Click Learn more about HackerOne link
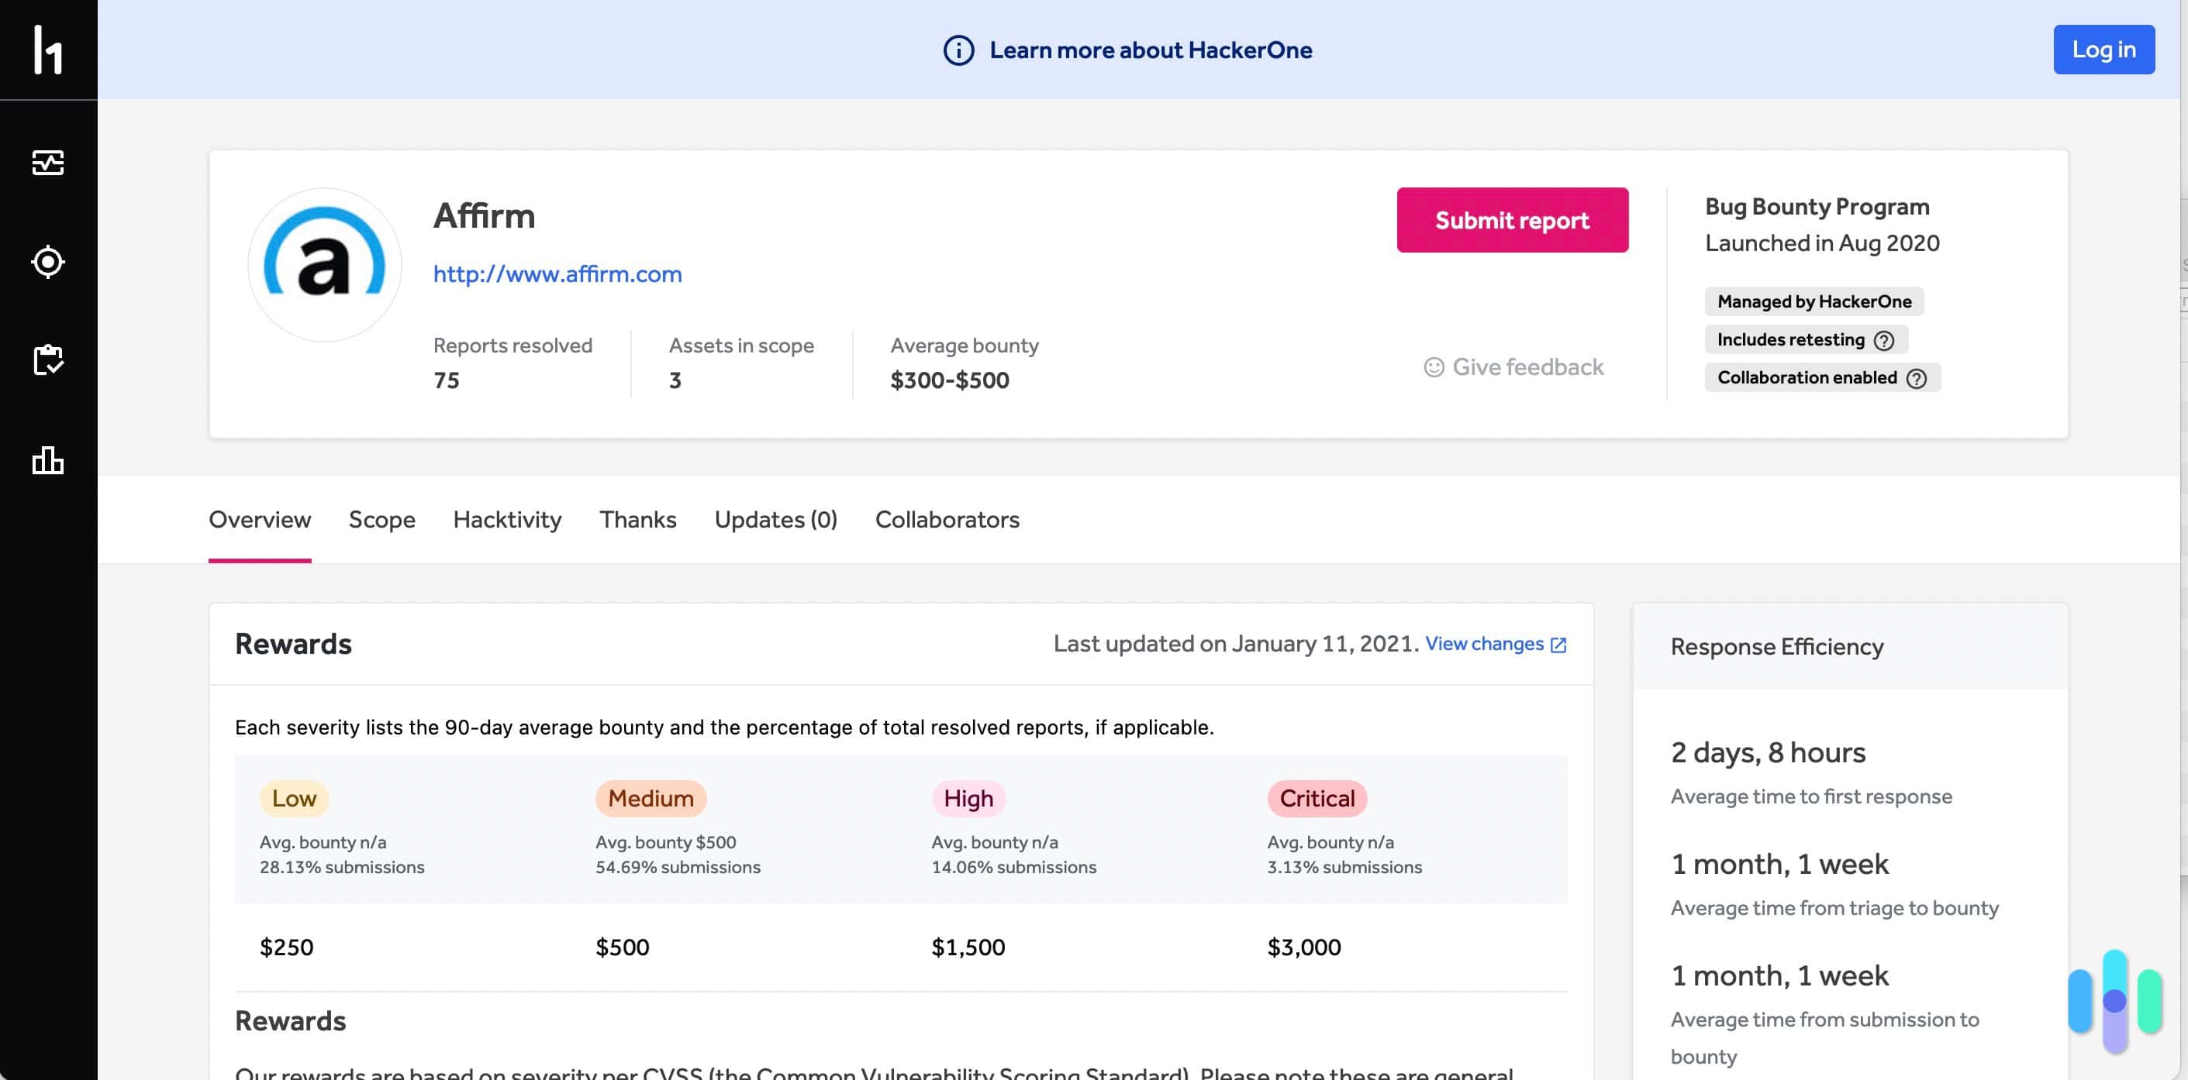Viewport: 2188px width, 1080px height. pyautogui.click(x=1150, y=50)
